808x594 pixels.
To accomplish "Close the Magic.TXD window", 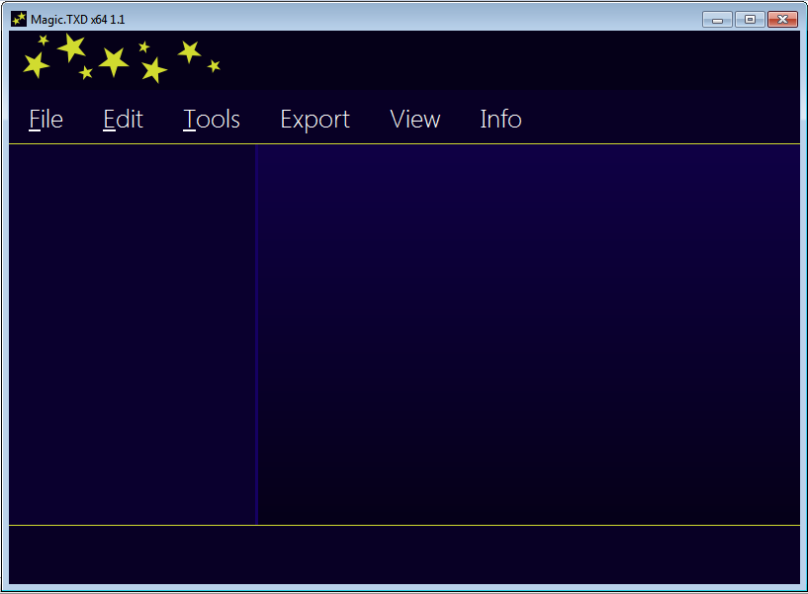I will click(782, 20).
